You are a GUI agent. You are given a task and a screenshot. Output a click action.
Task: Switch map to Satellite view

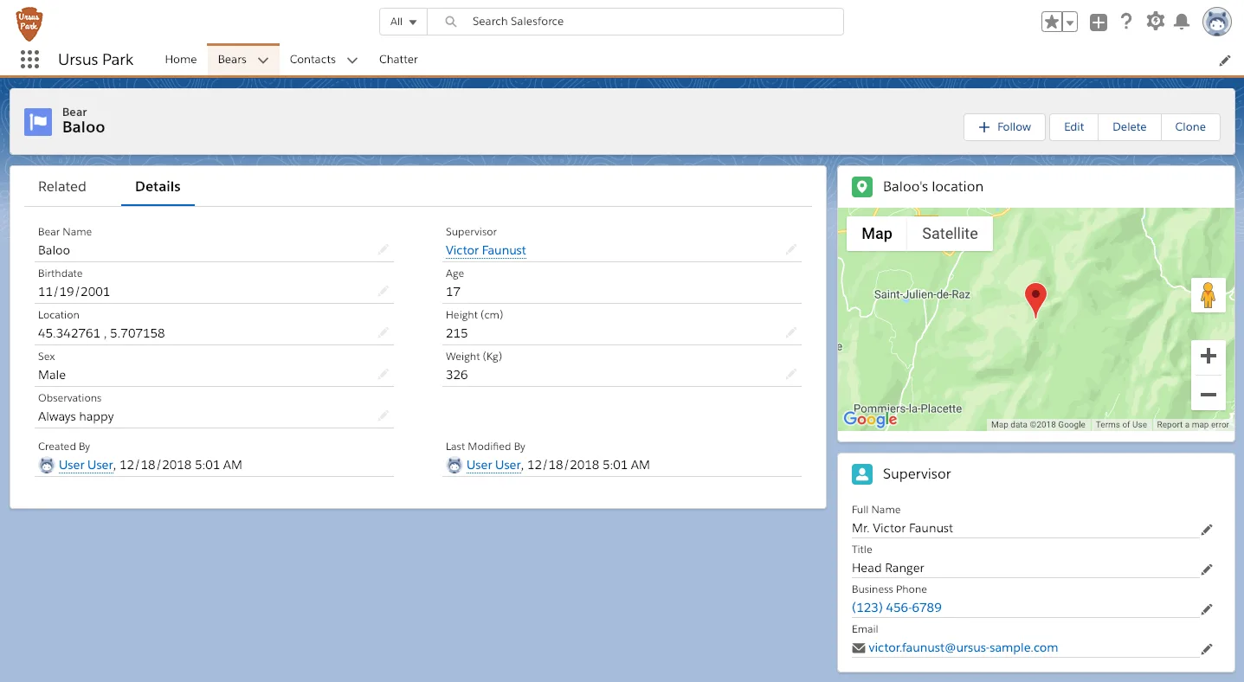tap(950, 234)
